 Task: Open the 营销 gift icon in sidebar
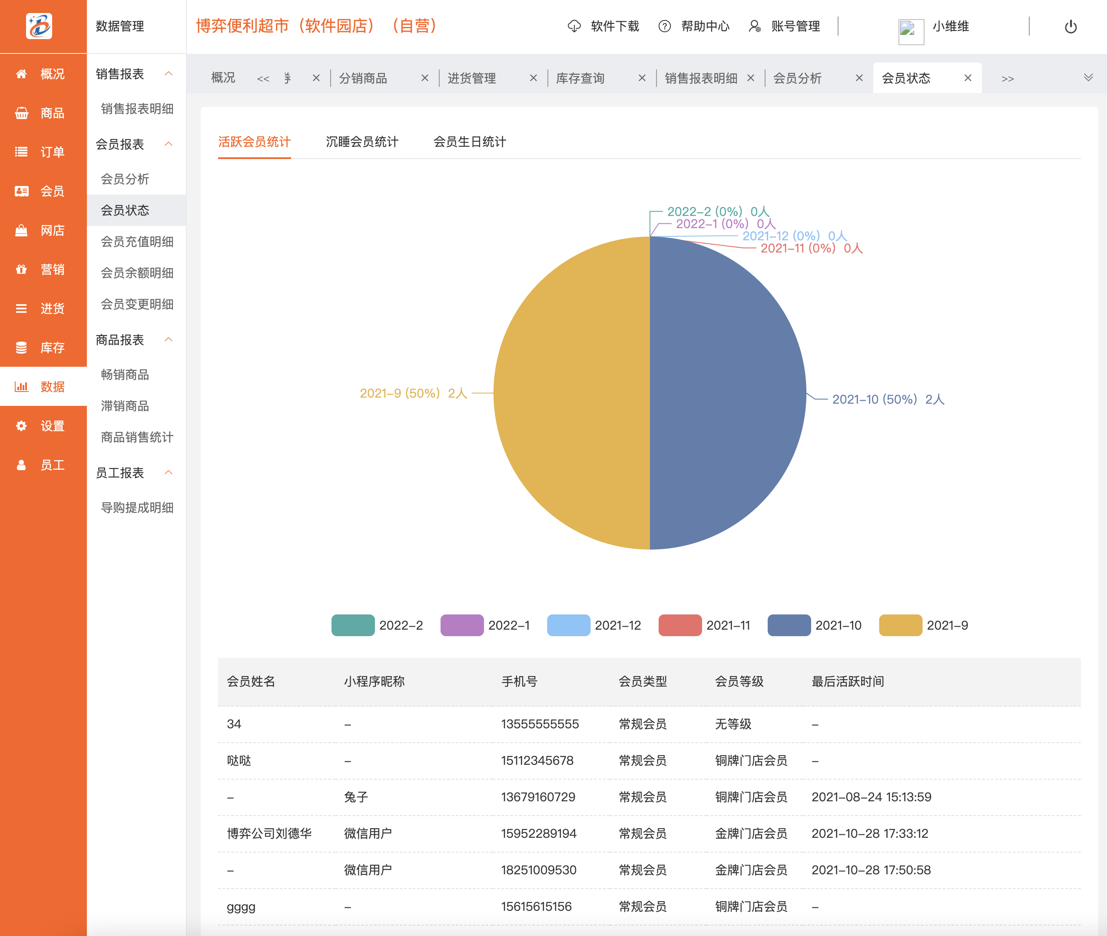[21, 269]
